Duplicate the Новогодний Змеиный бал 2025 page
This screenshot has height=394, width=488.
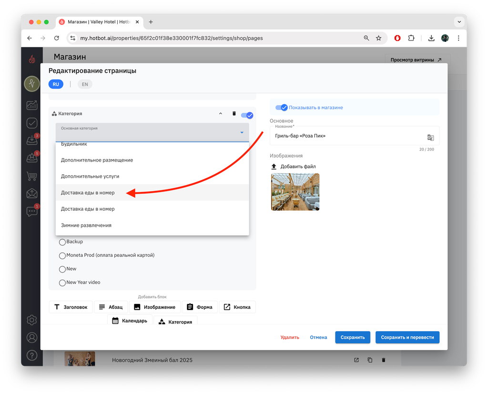[370, 360]
